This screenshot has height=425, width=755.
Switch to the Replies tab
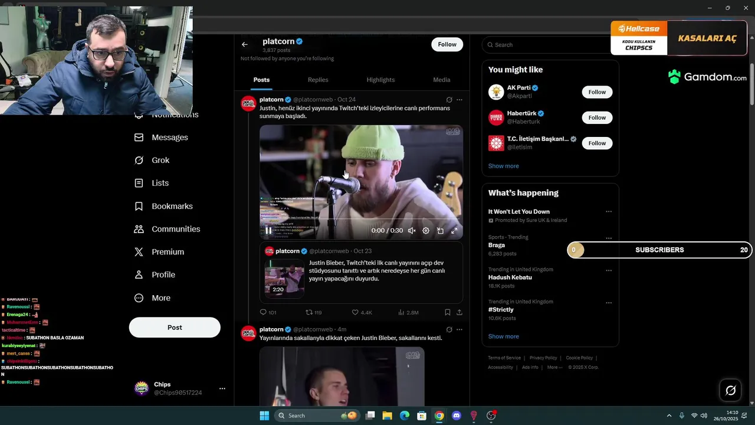(318, 80)
